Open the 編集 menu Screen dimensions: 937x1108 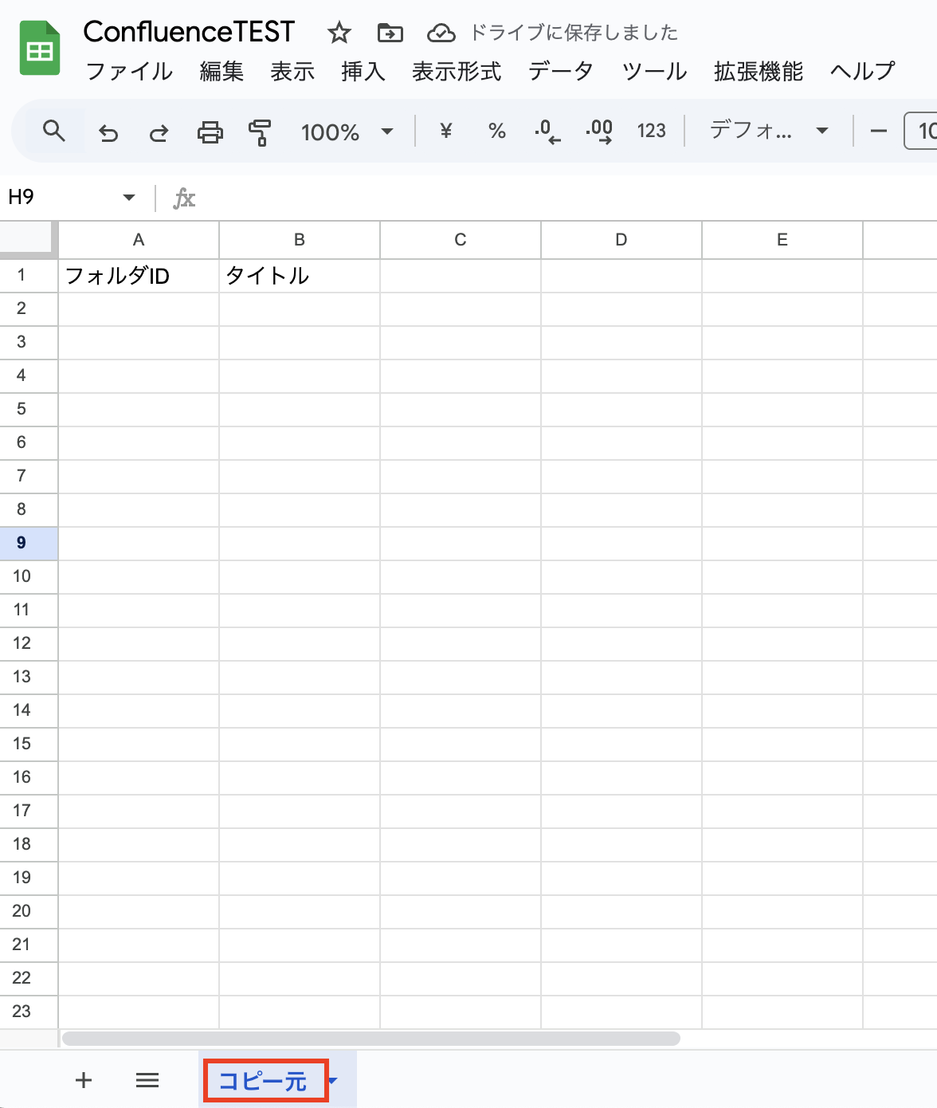222,72
